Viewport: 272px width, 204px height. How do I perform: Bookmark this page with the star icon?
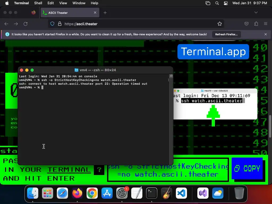[x=220, y=24]
